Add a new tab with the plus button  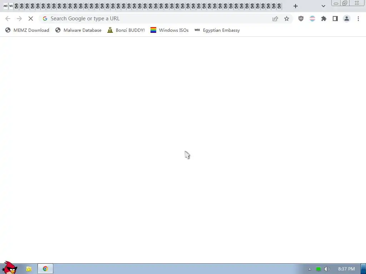click(x=296, y=6)
